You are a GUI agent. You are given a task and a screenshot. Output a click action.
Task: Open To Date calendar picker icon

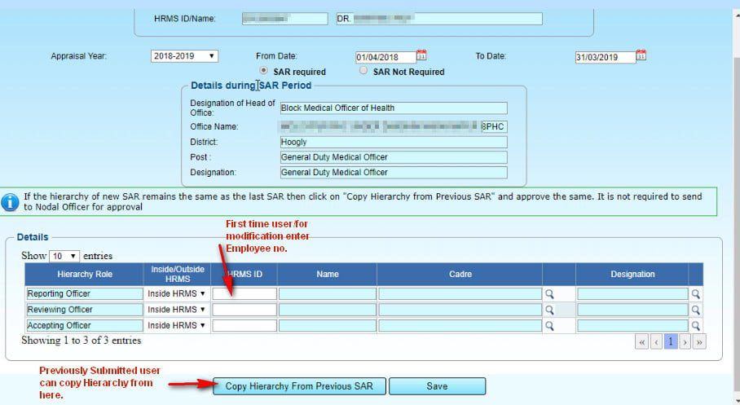[x=641, y=55]
